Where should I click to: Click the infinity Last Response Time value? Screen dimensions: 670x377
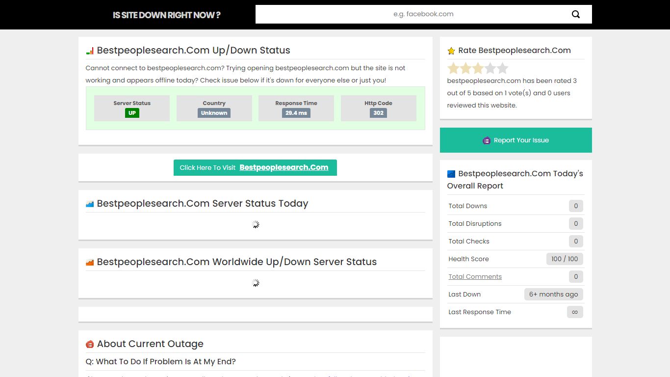coord(575,312)
